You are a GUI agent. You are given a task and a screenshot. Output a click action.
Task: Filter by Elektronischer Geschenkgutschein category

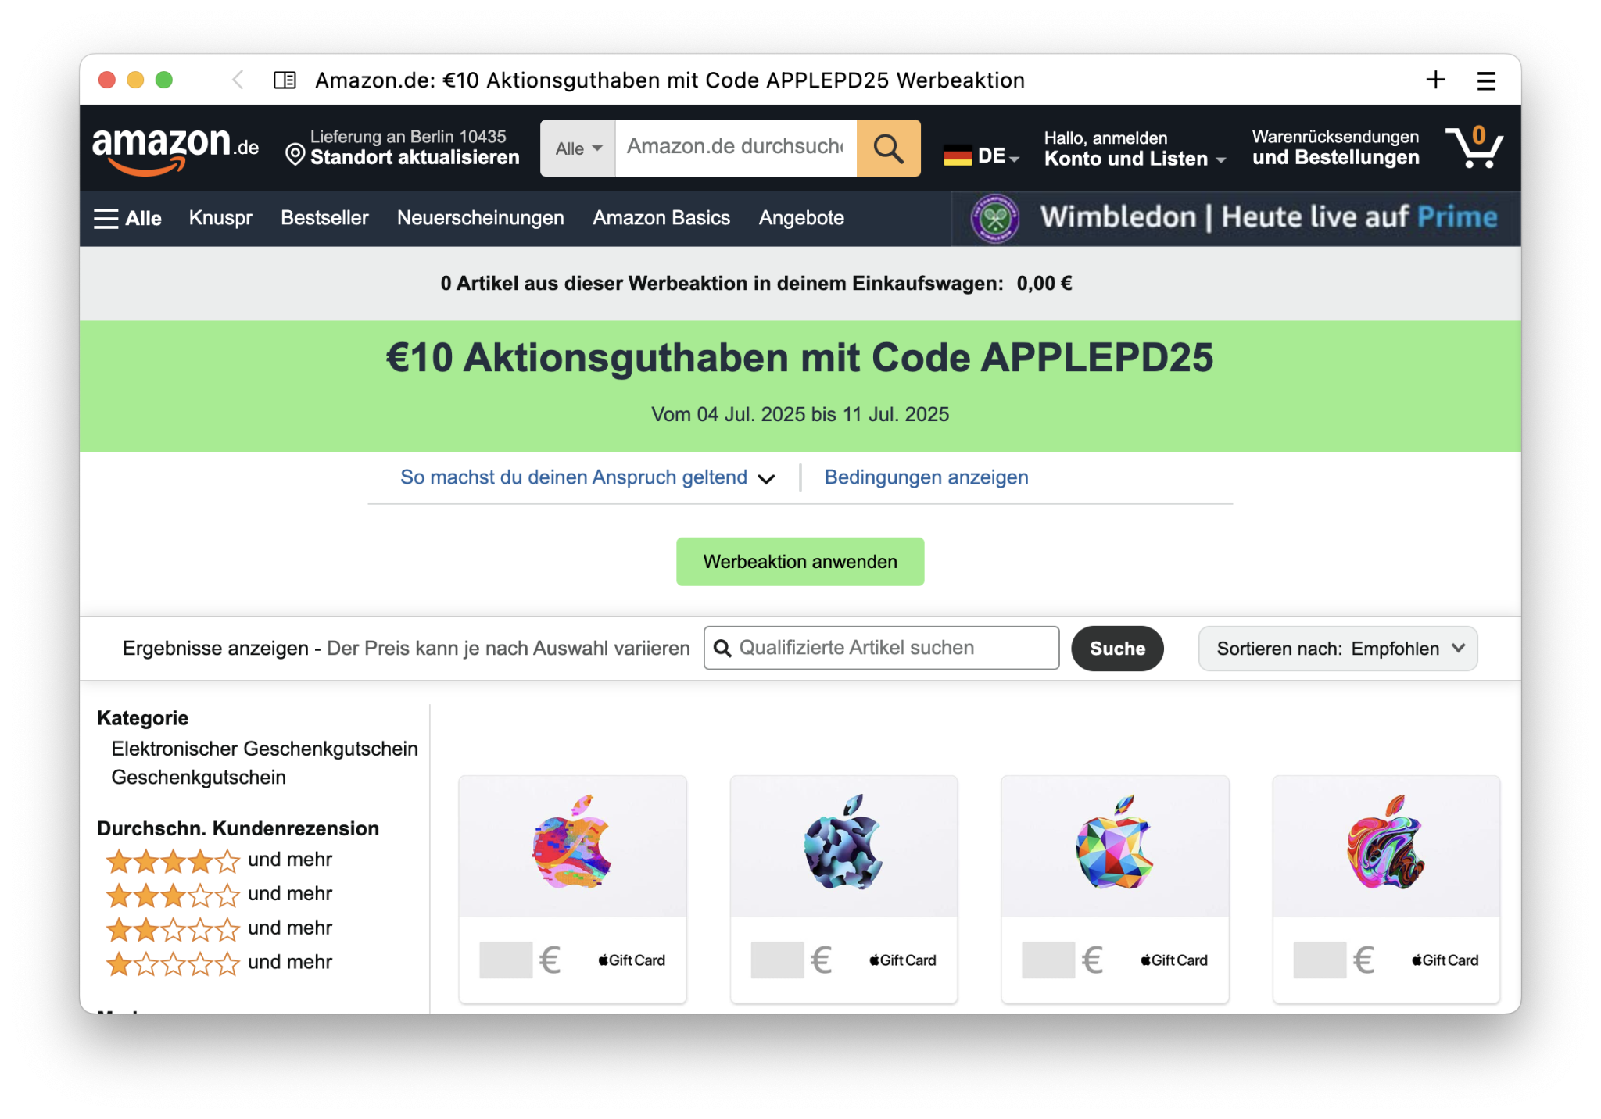click(x=264, y=749)
